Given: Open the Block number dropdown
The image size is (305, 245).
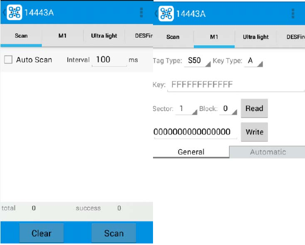Looking at the screenshot, I should [x=228, y=109].
